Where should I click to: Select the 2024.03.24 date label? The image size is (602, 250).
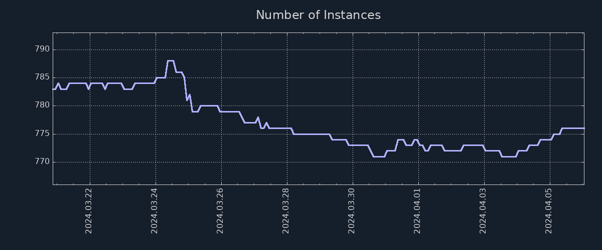pyautogui.click(x=155, y=210)
